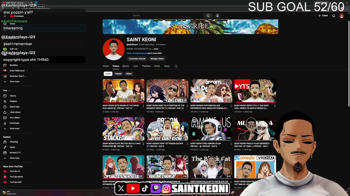350x196 pixels.
Task: Switch to the Posts tab
Action: [x=157, y=66]
